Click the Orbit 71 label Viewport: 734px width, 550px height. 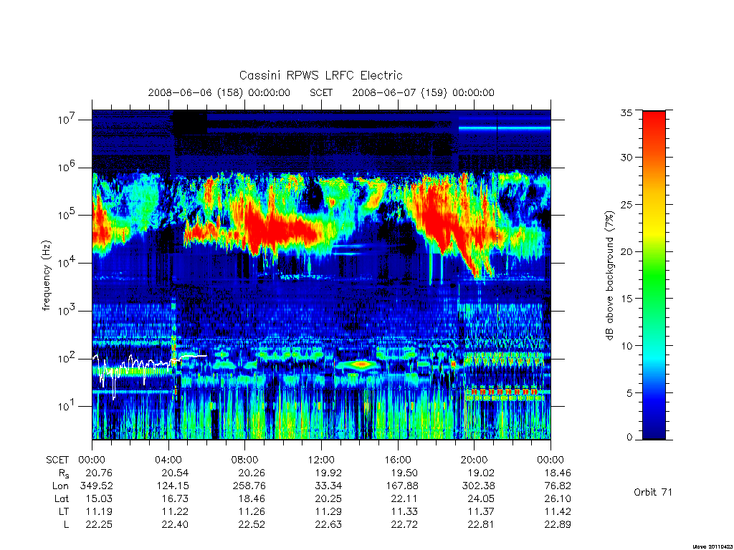pyautogui.click(x=652, y=492)
